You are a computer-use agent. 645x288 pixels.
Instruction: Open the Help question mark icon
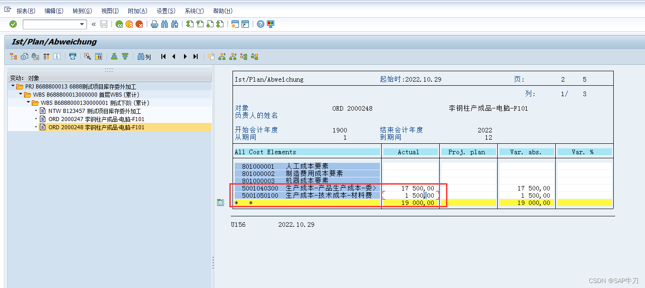260,24
